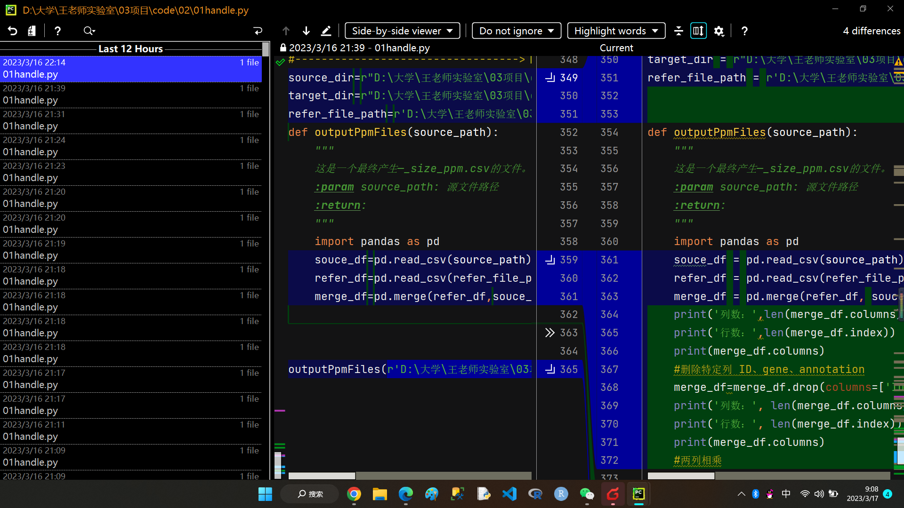Click the 中 input method indicator
904x508 pixels.
pyautogui.click(x=786, y=494)
